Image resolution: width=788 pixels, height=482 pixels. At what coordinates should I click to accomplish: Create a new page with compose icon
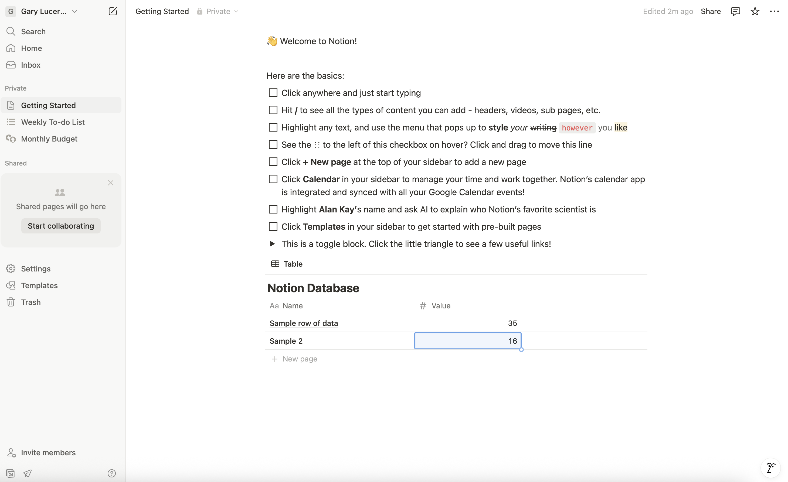(x=113, y=12)
